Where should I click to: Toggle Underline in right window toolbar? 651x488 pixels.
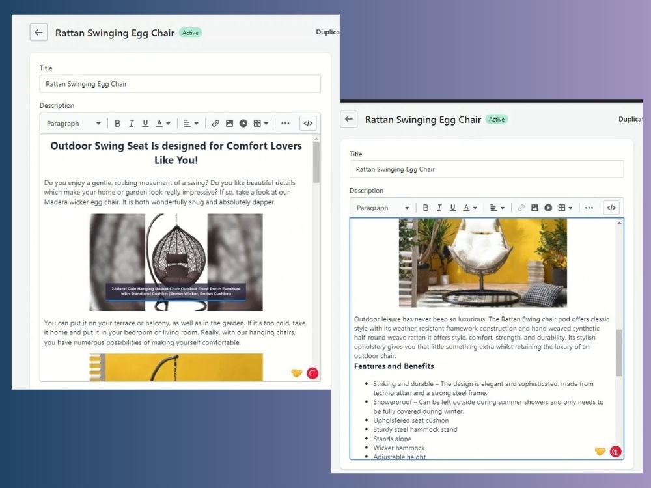click(453, 208)
